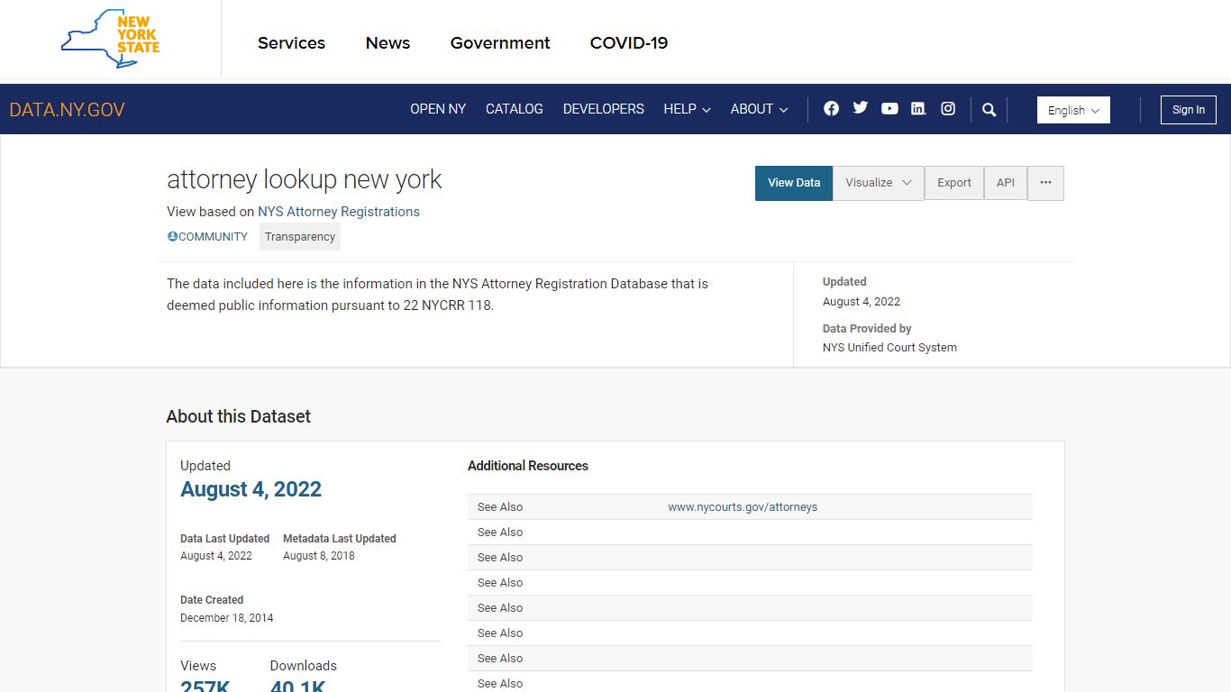Screen dimensions: 1231x692
Task: Open the Visualize dropdown
Action: point(879,183)
